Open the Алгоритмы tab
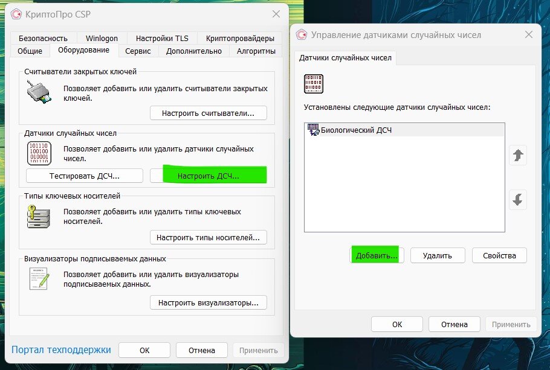Screen dimensions: 550x370 pos(256,51)
